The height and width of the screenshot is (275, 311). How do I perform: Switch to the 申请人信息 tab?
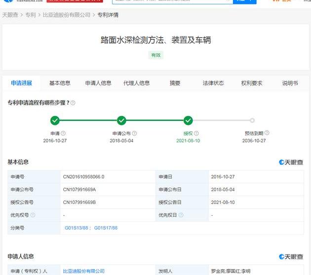click(98, 83)
